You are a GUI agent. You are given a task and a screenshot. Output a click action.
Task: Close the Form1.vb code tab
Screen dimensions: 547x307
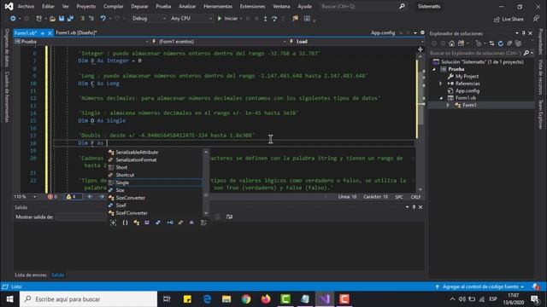(x=50, y=33)
